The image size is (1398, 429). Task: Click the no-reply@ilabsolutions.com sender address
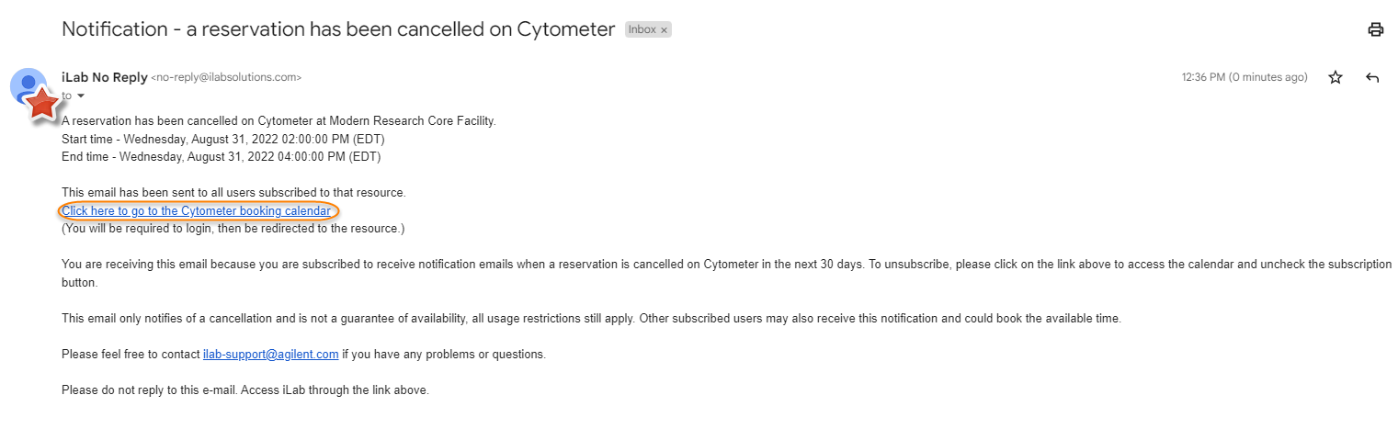[226, 78]
